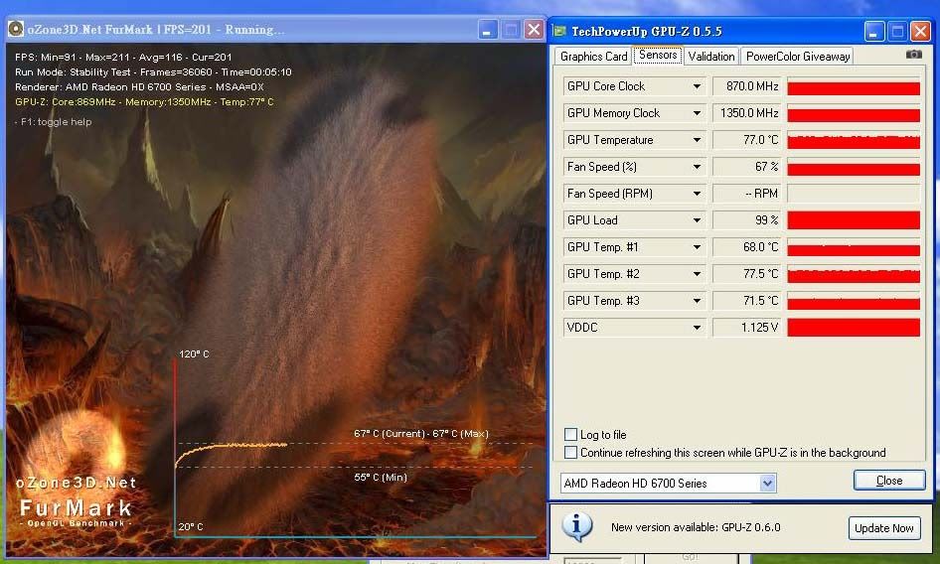
Task: Open the Validation tab
Action: point(711,57)
